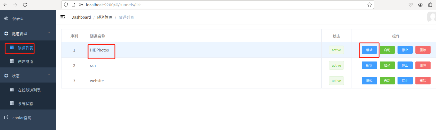
Task: Reload the page with refresh icon
Action: (x=25, y=5)
